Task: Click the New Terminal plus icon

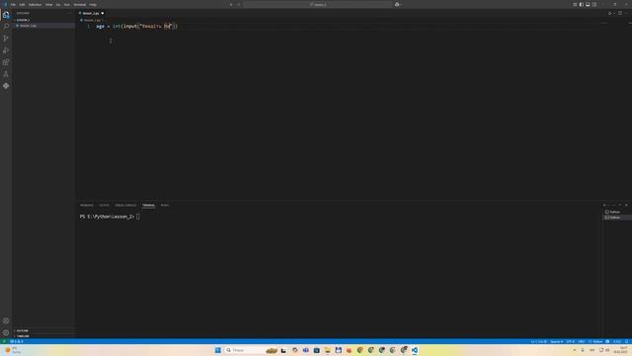Action: (604, 205)
